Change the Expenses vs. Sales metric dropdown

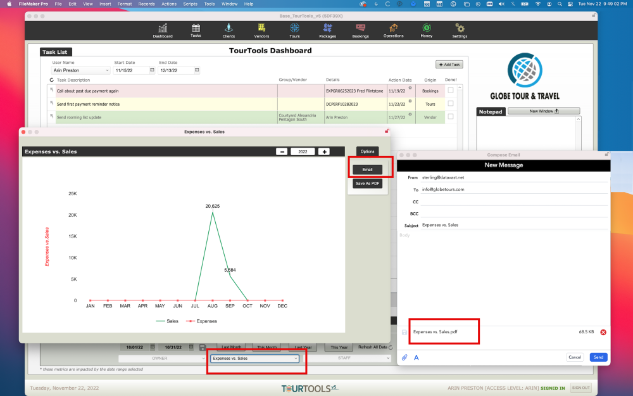point(256,359)
